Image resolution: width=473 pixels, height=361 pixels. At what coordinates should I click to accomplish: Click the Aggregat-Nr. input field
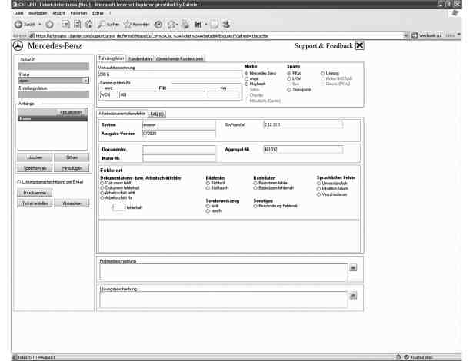click(x=303, y=149)
